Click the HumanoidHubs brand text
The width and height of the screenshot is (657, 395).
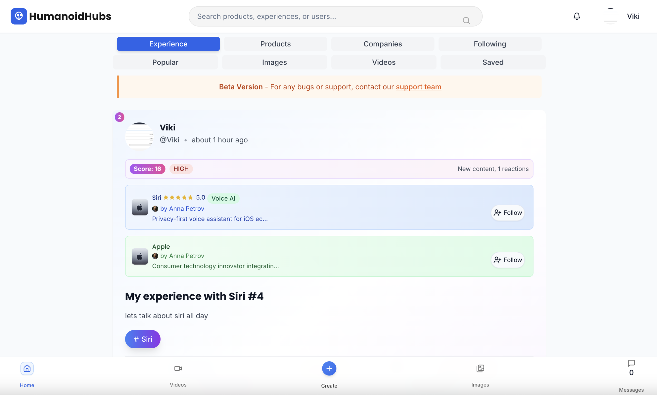tap(70, 16)
